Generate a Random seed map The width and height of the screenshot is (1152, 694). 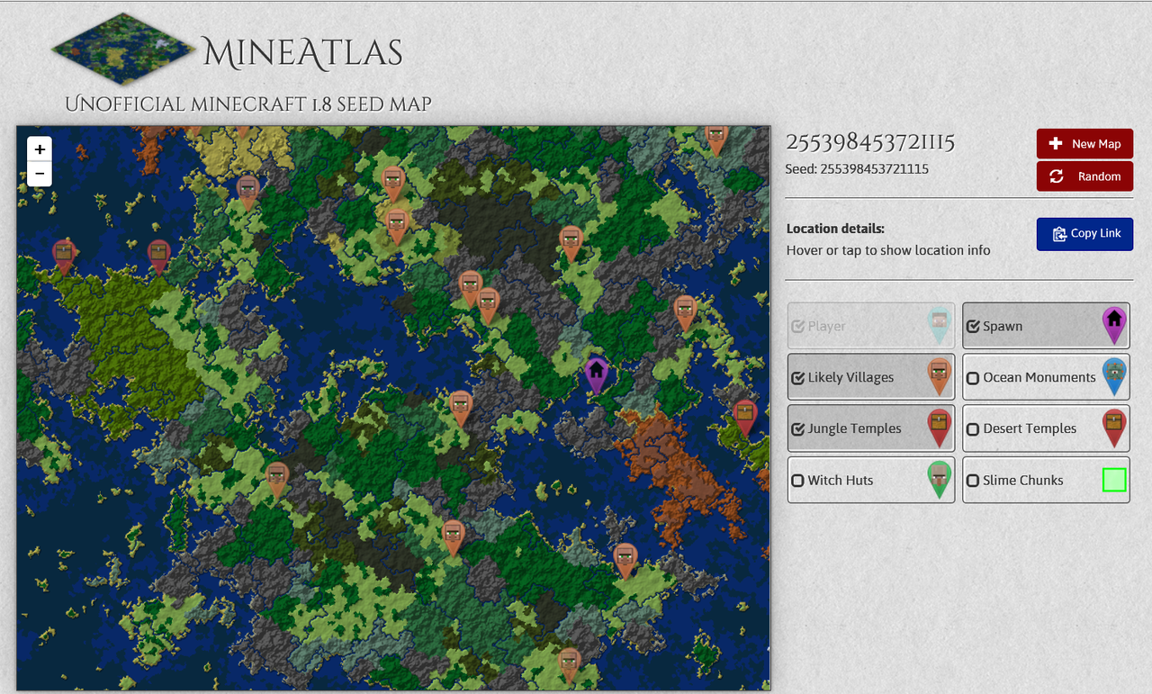tap(1084, 176)
